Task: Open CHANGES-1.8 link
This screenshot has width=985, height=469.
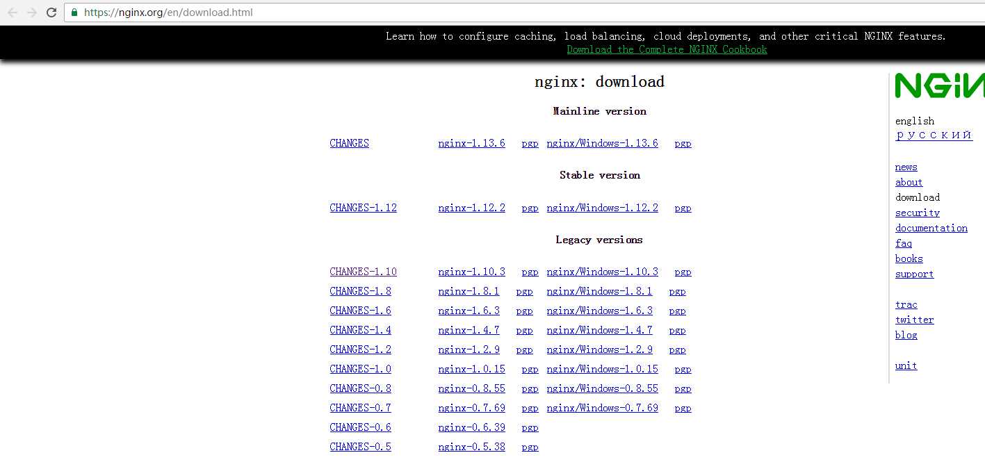Action: click(x=360, y=291)
